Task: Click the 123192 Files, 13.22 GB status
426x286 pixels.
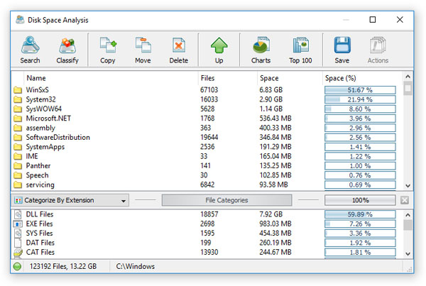Action: [63, 266]
